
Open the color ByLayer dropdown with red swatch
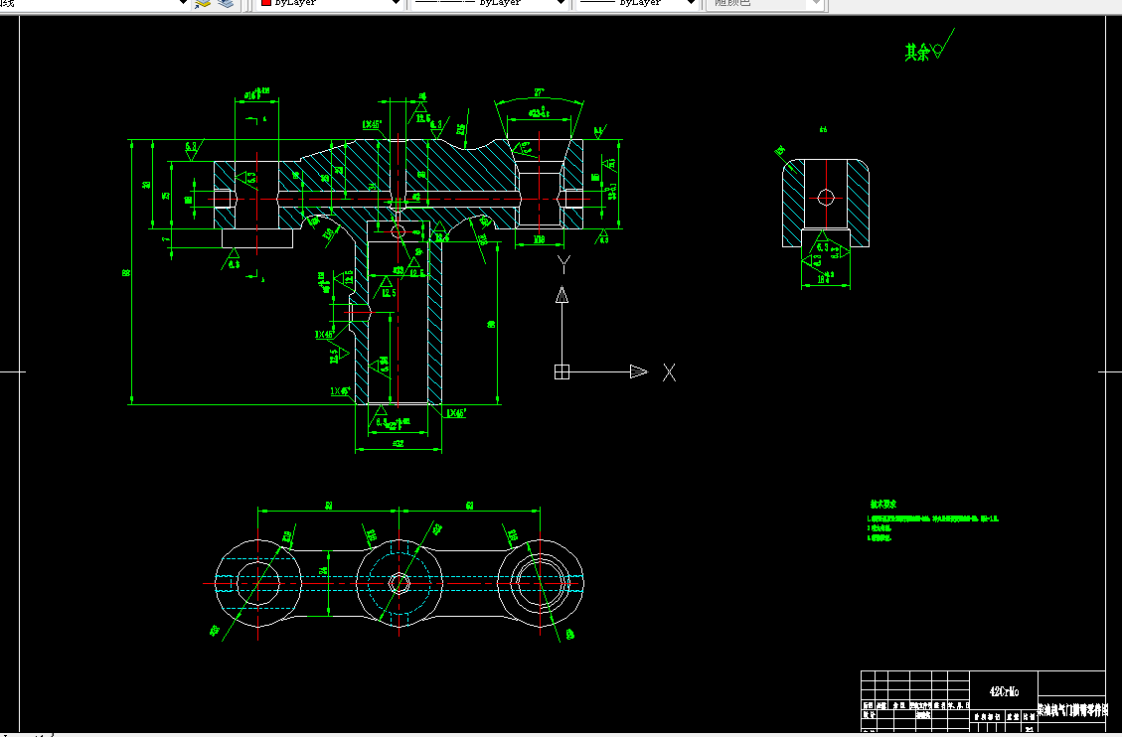[330, 4]
